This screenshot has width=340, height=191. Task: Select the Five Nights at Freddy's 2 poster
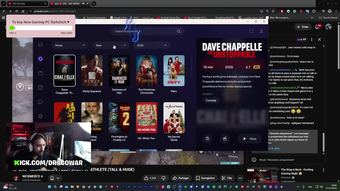coord(119,118)
